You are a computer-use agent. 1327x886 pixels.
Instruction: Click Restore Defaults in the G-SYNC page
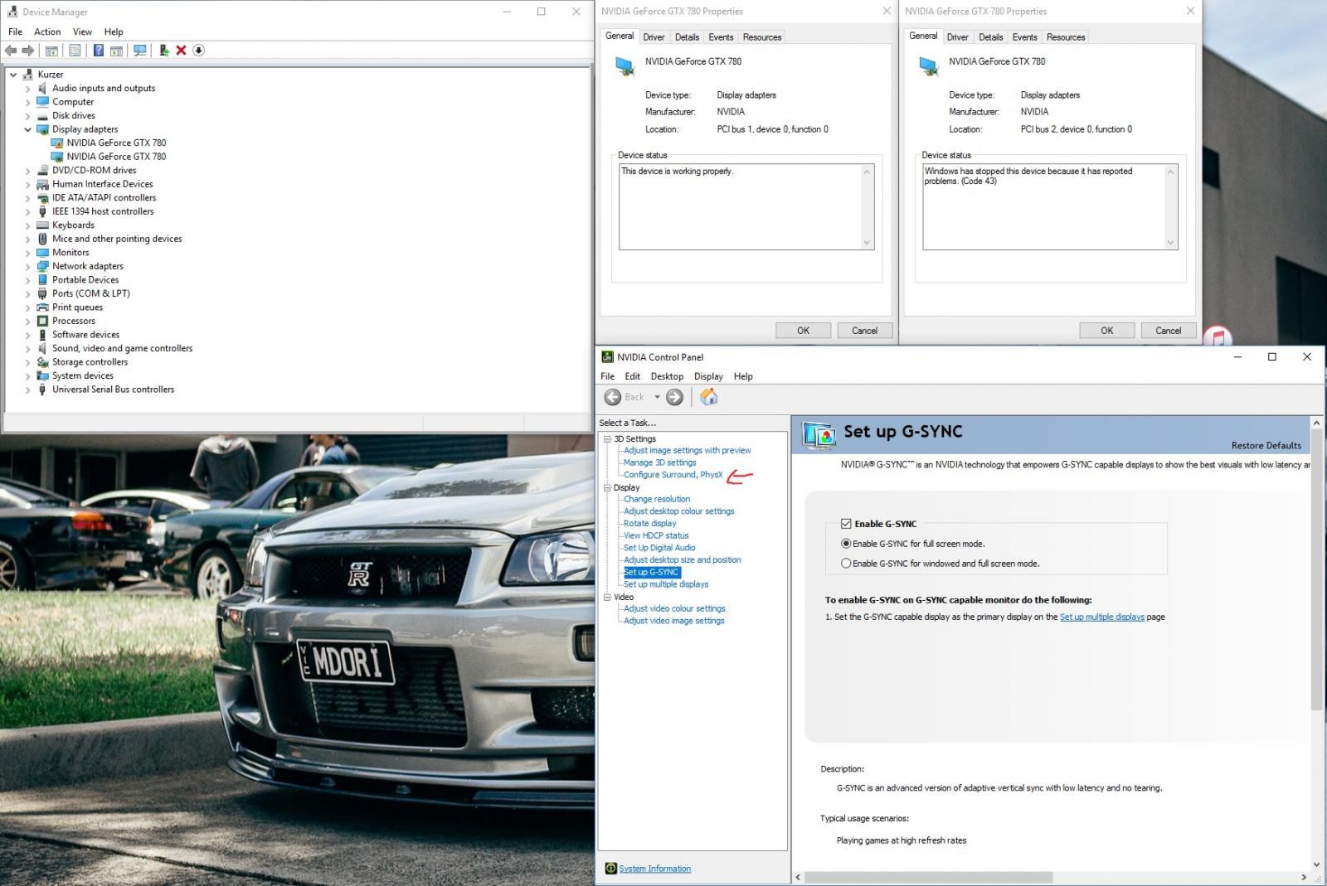(x=1266, y=446)
